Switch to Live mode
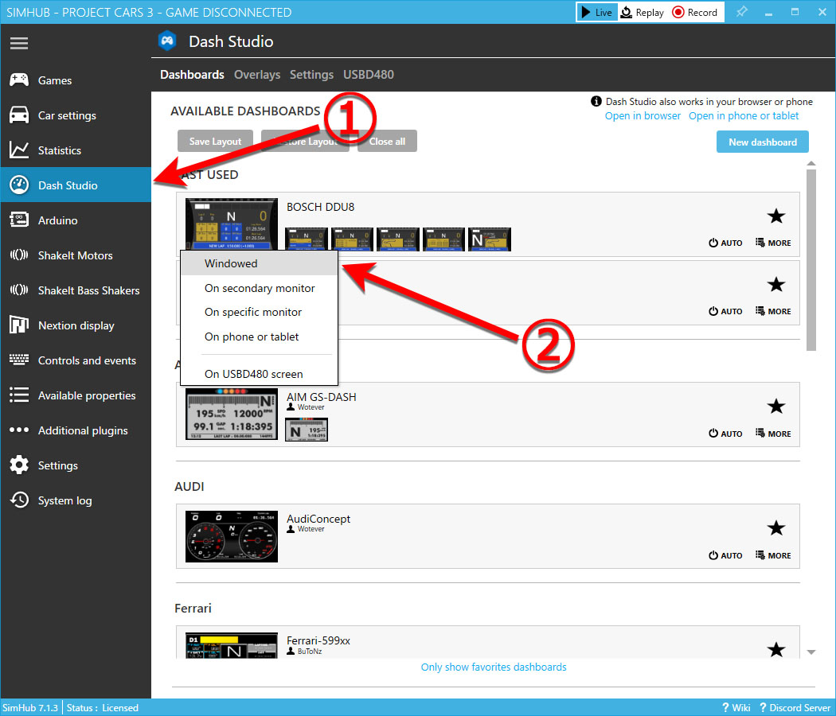 pos(597,12)
